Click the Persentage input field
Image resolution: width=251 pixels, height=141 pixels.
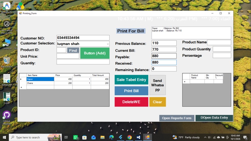(x=222, y=55)
